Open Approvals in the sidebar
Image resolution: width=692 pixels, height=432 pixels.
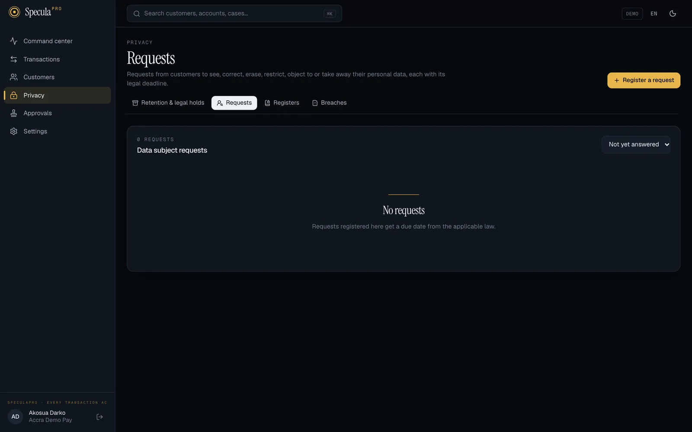58,113
